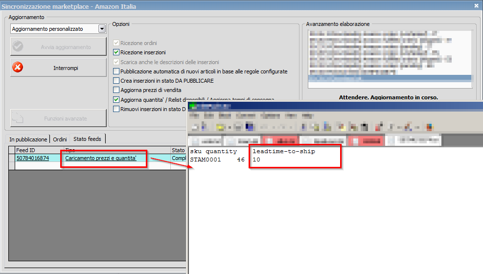Open feed ID link 50784016874
This screenshot has width=483, height=274.
33,158
